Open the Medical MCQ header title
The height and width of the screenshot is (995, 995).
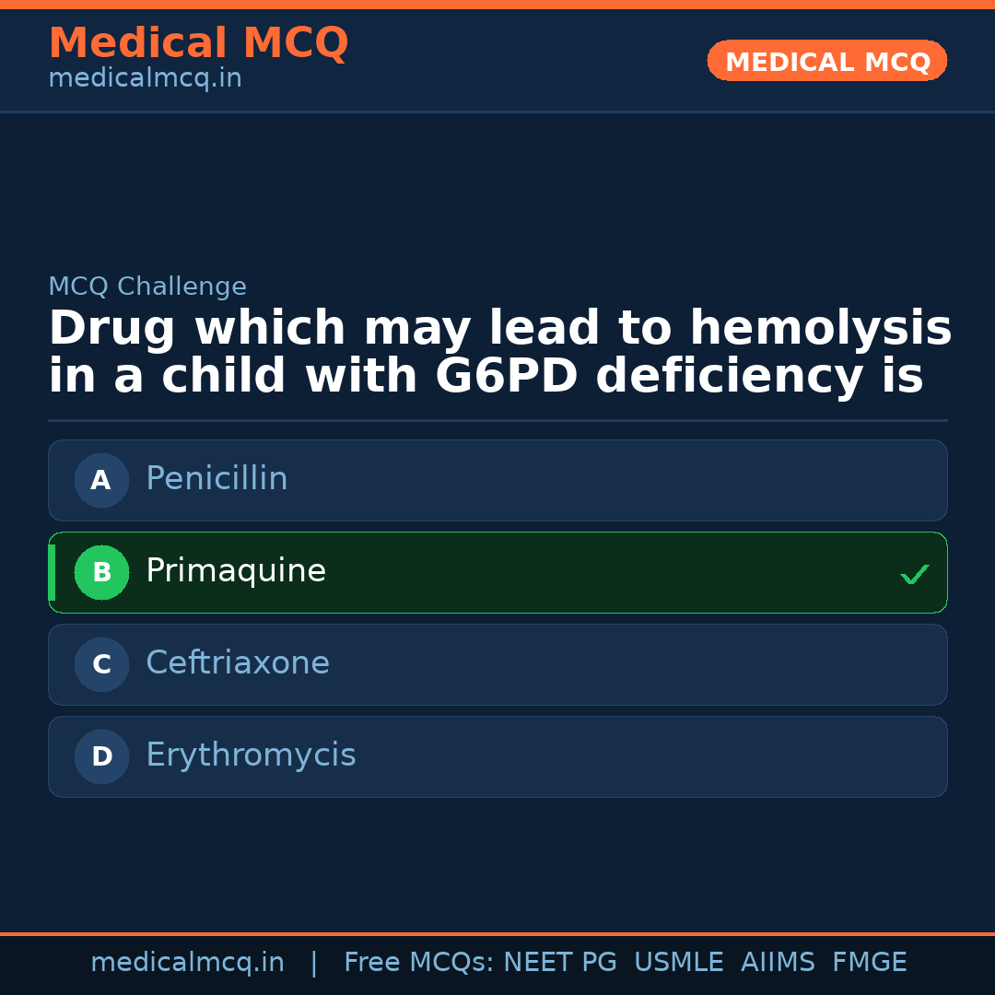198,43
